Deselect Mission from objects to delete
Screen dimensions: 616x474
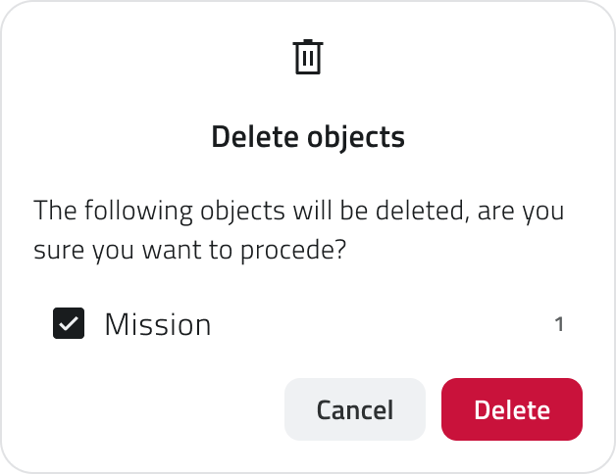(x=68, y=323)
